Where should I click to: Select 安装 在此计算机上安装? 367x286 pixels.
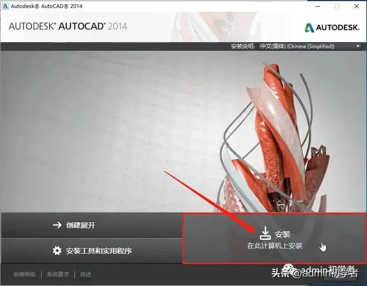pos(274,238)
